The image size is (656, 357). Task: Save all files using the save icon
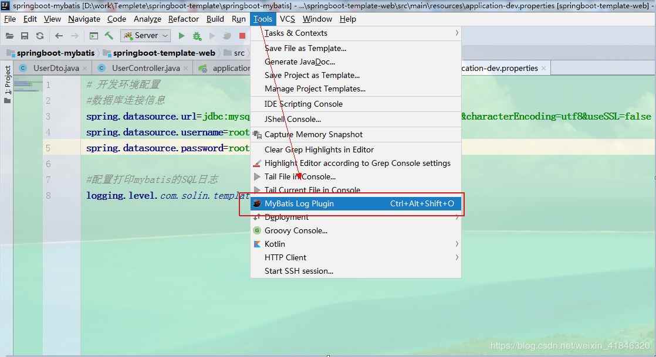(x=25, y=36)
